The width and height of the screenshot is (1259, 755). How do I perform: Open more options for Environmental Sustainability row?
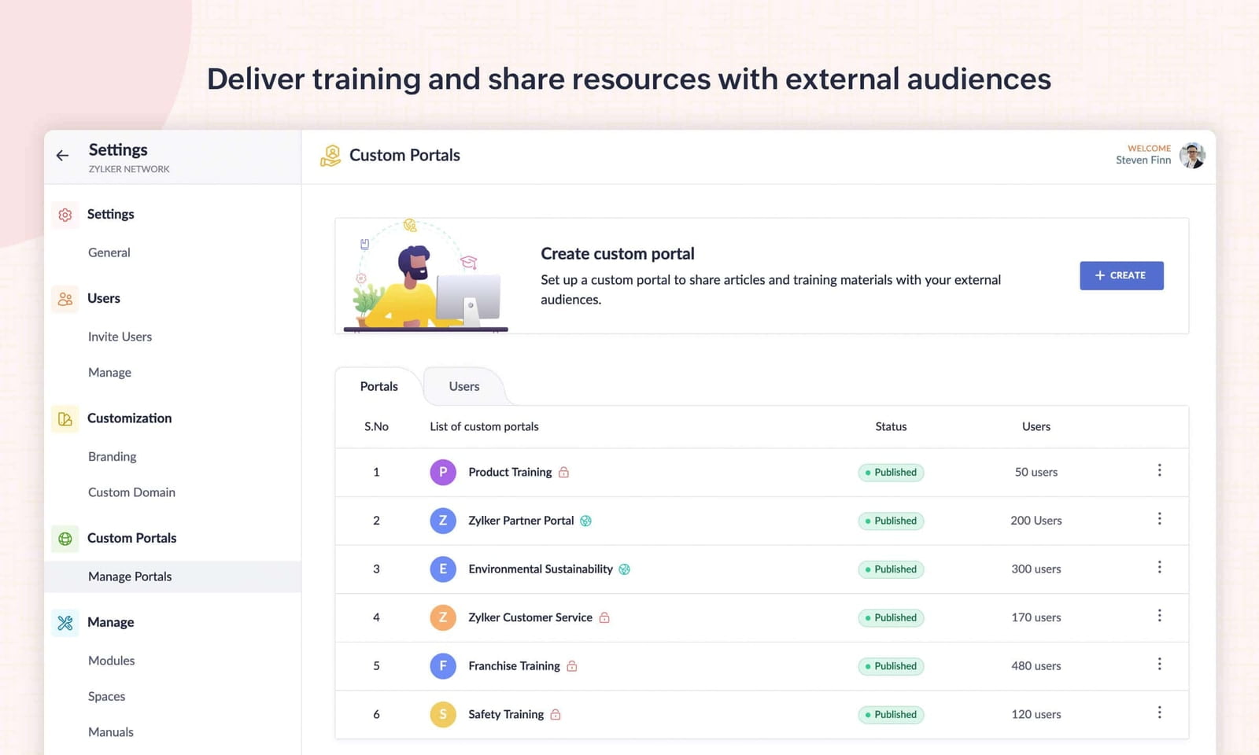[x=1159, y=567]
